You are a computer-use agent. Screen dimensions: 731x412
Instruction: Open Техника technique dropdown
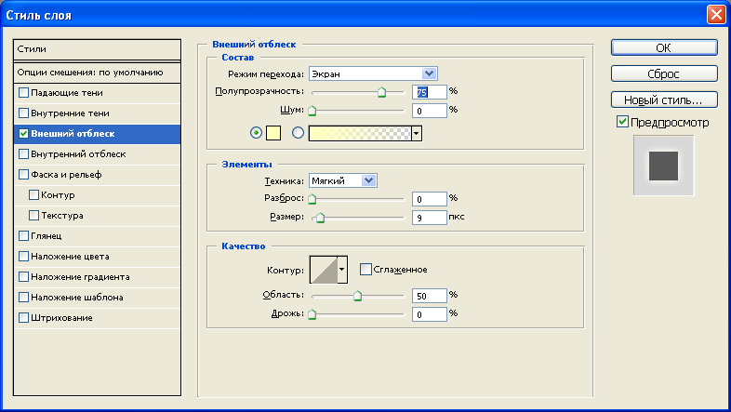pyautogui.click(x=343, y=180)
